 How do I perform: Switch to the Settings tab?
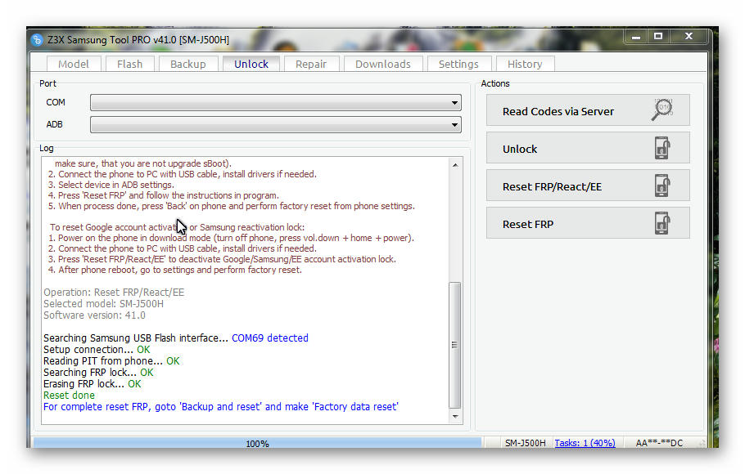[458, 64]
